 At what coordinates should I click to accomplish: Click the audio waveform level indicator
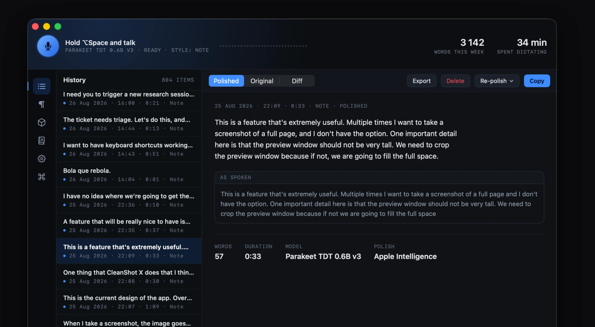263,46
